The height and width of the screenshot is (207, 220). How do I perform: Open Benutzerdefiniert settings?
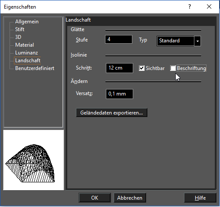point(35,68)
